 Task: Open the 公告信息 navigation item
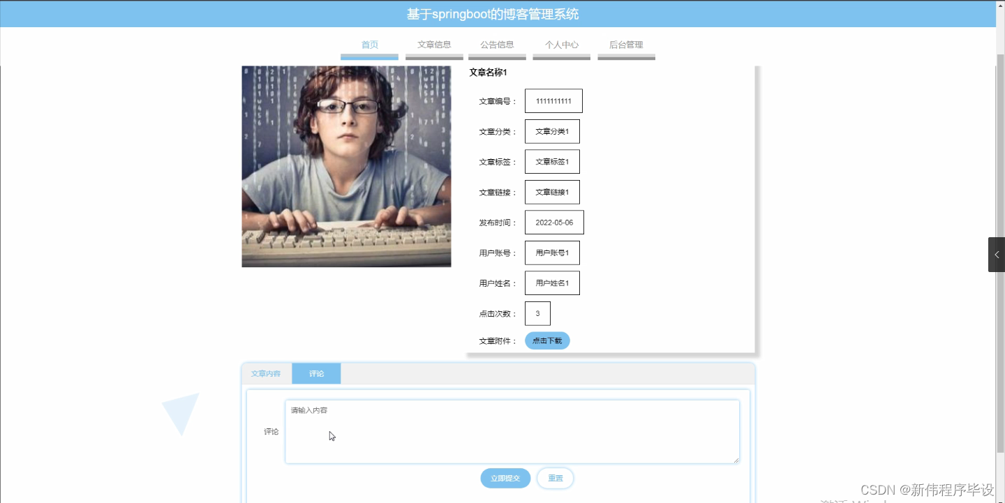coord(497,44)
